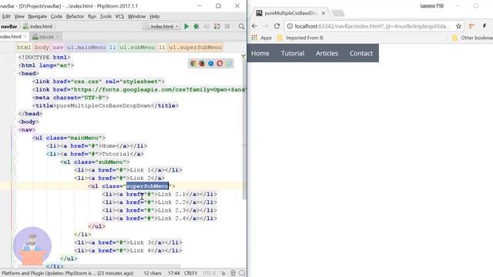Image resolution: width=493 pixels, height=277 pixels.
Task: Collapse the ul mainMenu fold marker in gutter
Action: (15, 138)
